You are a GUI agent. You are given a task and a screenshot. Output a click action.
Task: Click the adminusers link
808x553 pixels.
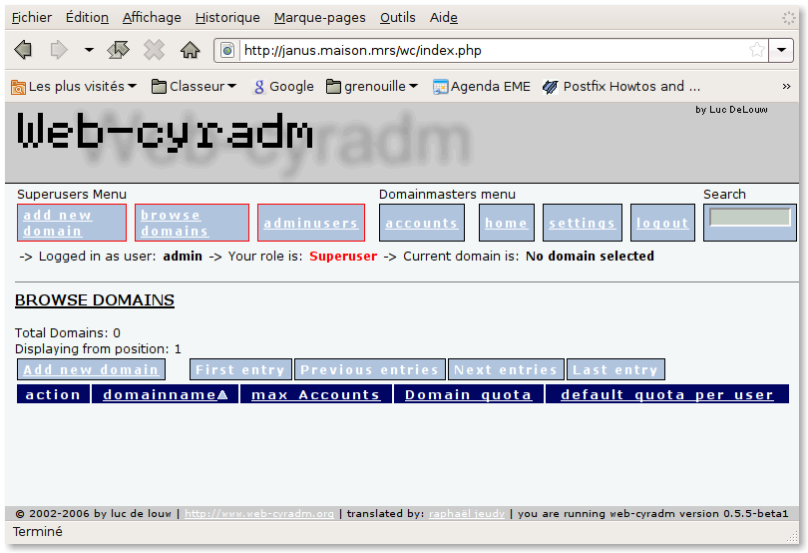tap(310, 224)
